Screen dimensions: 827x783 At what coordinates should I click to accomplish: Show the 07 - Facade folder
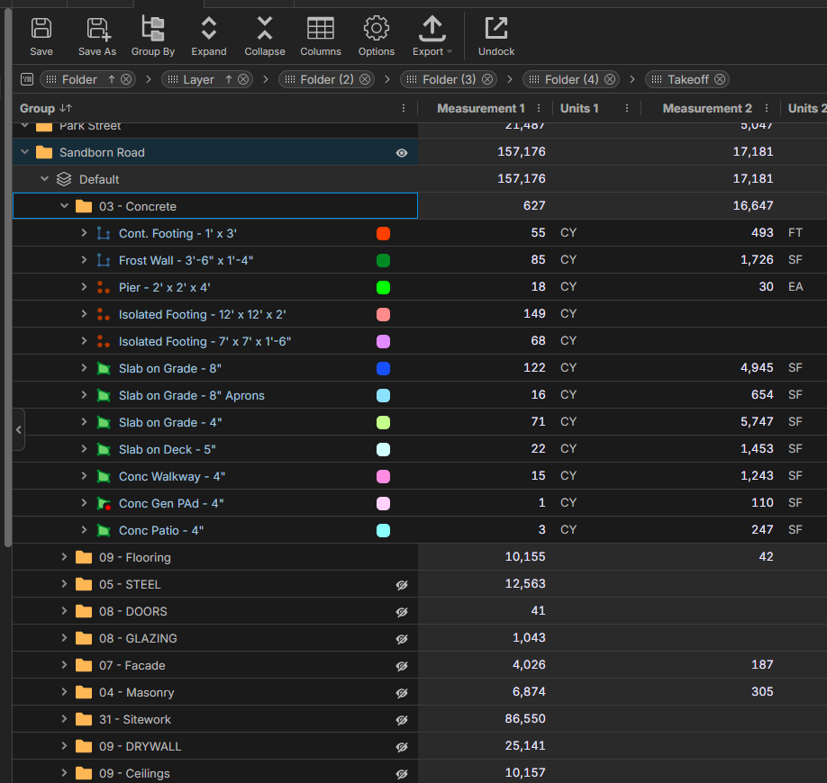point(402,666)
